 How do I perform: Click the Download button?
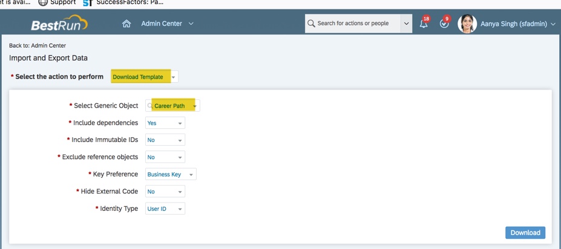525,233
